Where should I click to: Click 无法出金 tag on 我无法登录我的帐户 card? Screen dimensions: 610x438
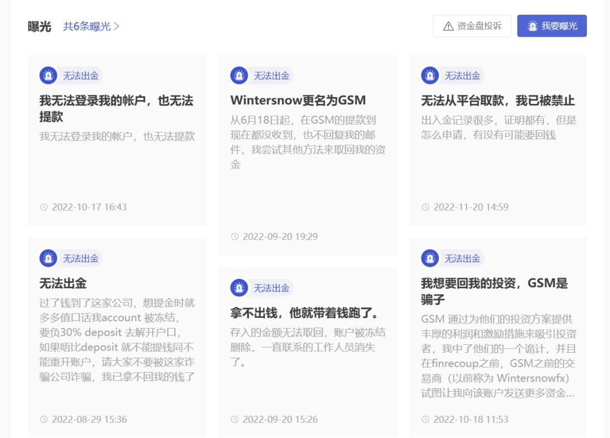[81, 76]
